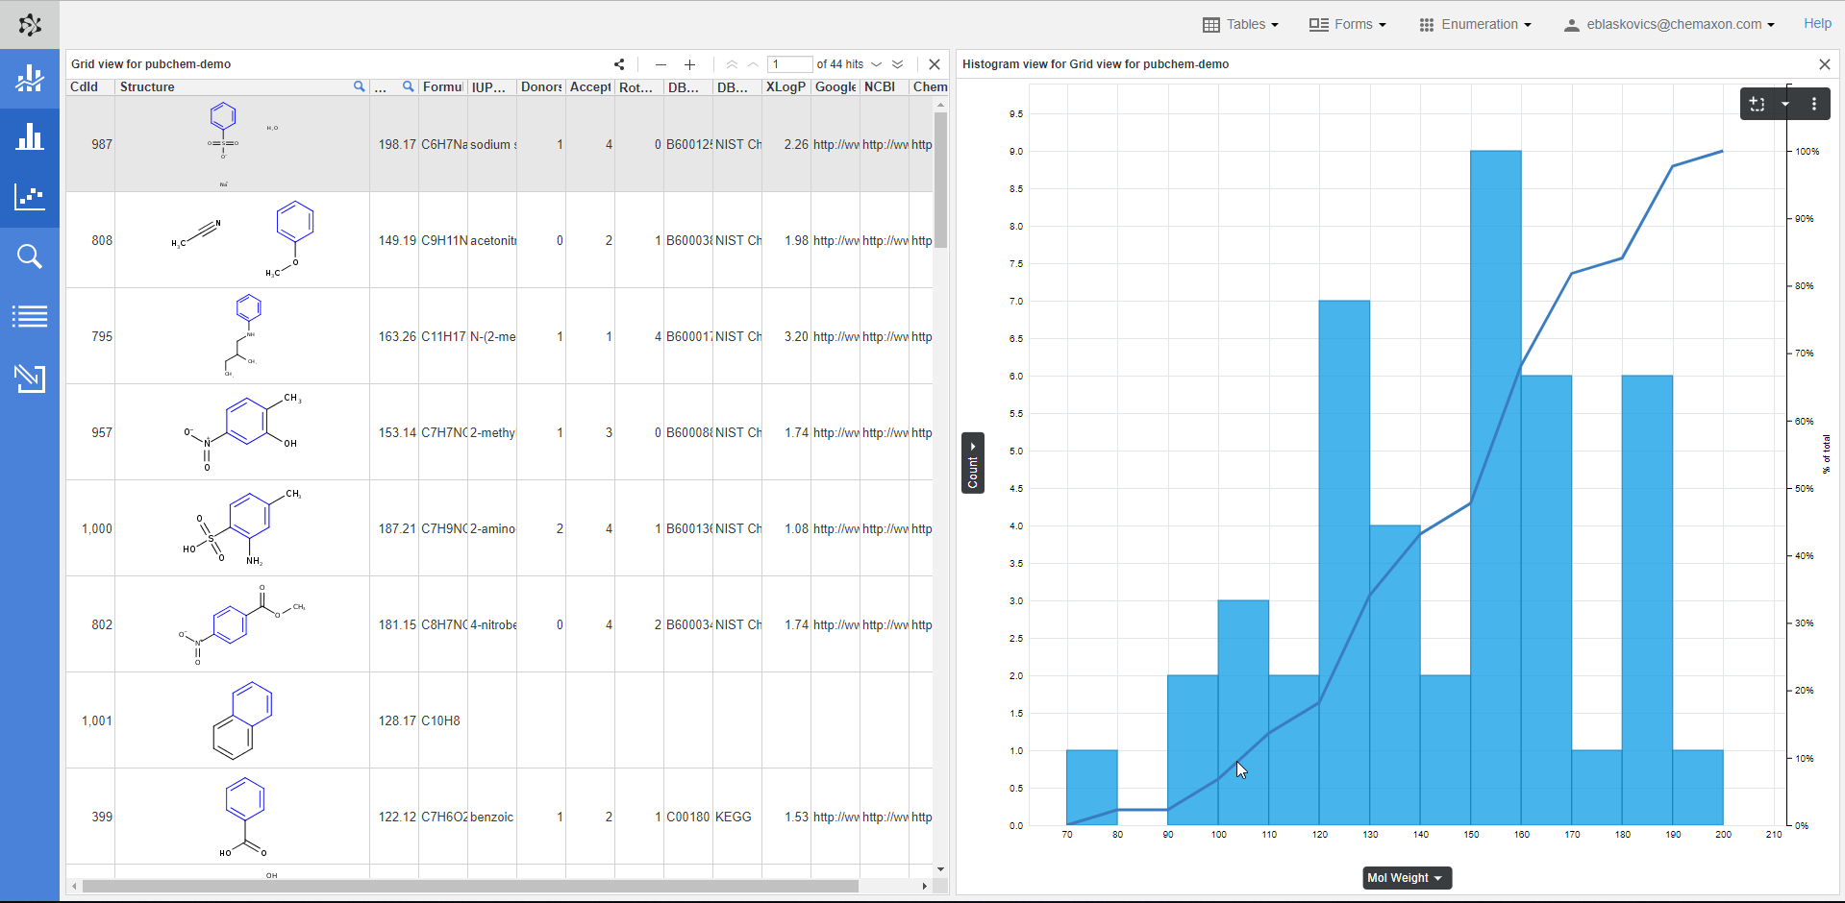This screenshot has height=903, width=1845.
Task: Jump to last hit with double-down chevron
Action: pyautogui.click(x=898, y=64)
